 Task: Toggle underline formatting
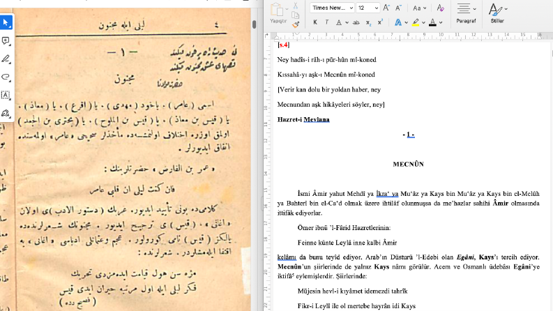(x=339, y=22)
